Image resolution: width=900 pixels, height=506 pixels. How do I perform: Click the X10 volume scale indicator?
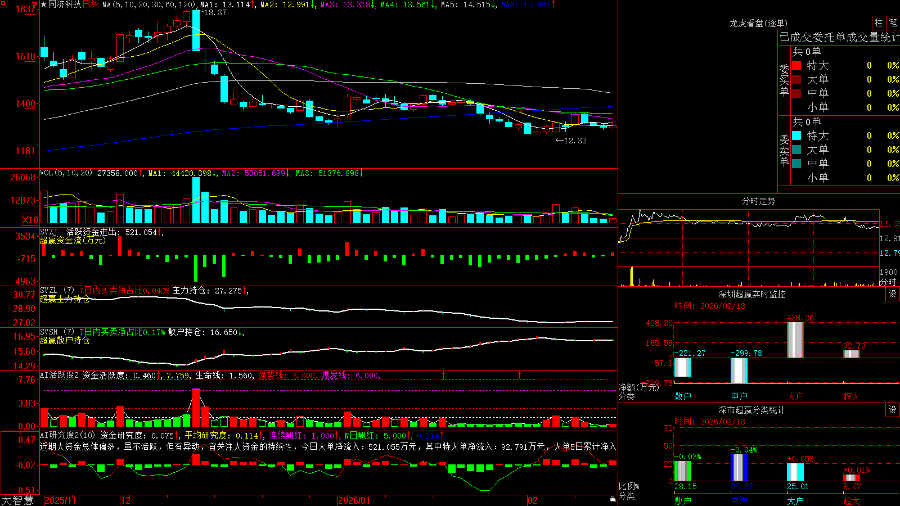30,220
